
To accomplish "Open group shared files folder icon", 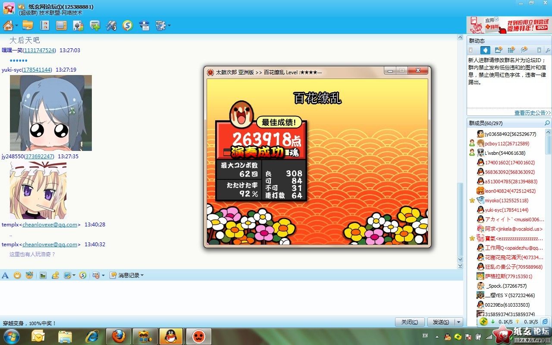I will point(28,25).
